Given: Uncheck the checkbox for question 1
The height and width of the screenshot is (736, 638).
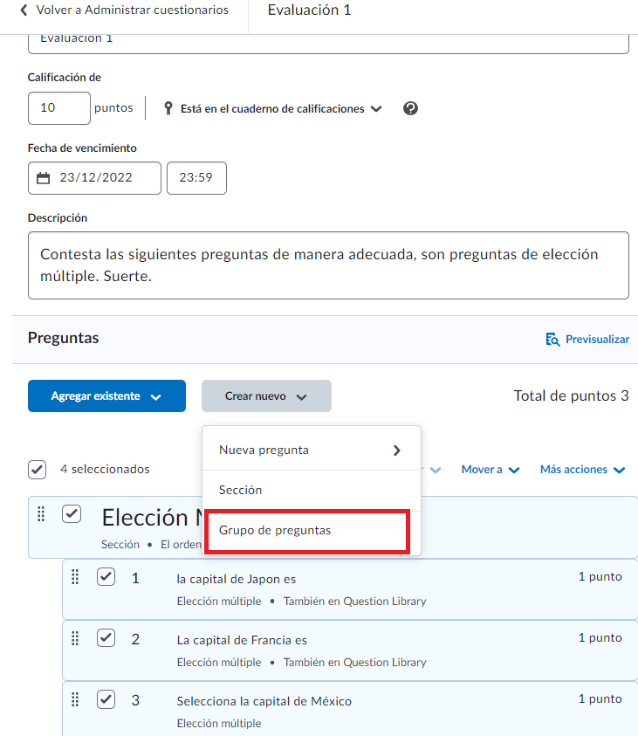Looking at the screenshot, I should (x=106, y=577).
